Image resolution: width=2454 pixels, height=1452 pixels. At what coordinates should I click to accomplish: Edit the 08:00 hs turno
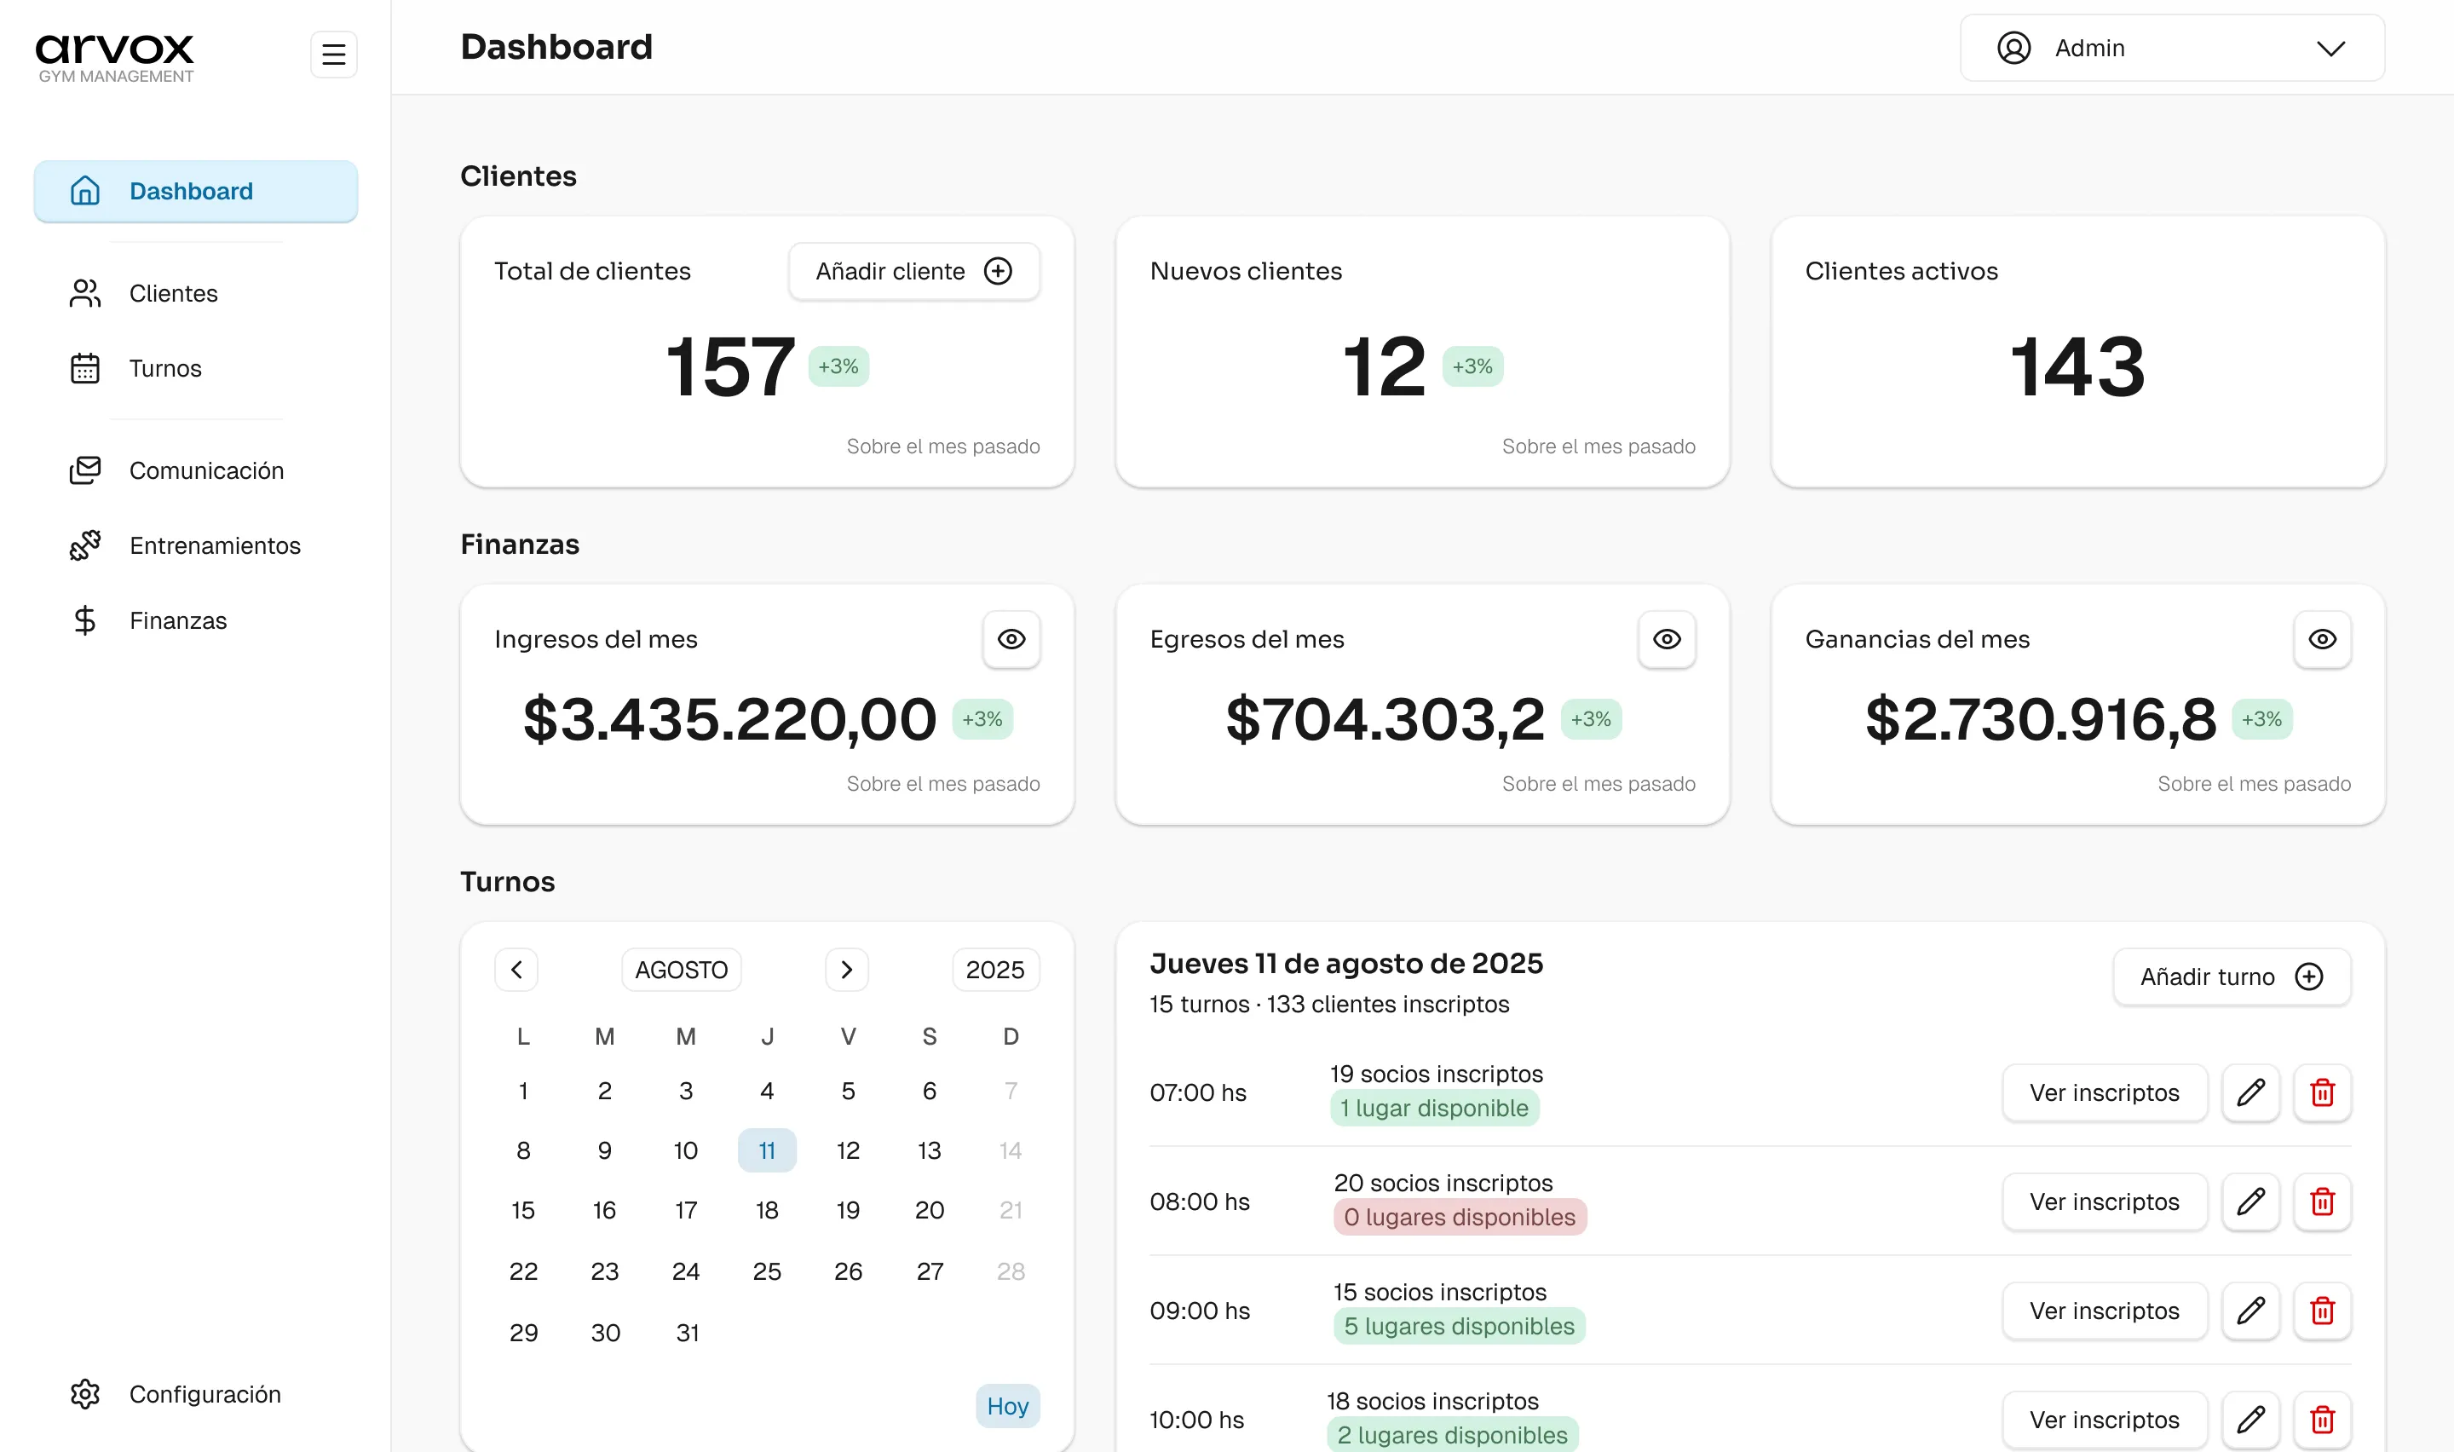(x=2250, y=1201)
